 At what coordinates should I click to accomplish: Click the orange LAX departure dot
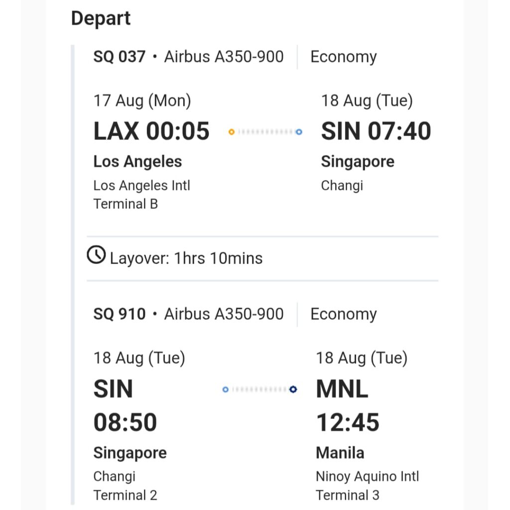tap(232, 132)
